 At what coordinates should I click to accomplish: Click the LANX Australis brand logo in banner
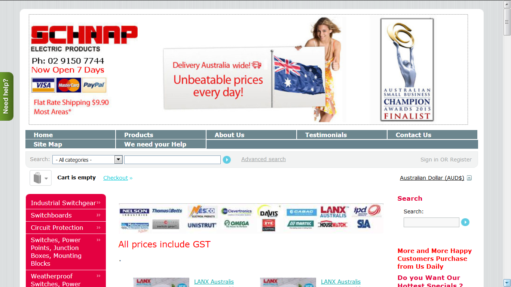pyautogui.click(x=334, y=212)
